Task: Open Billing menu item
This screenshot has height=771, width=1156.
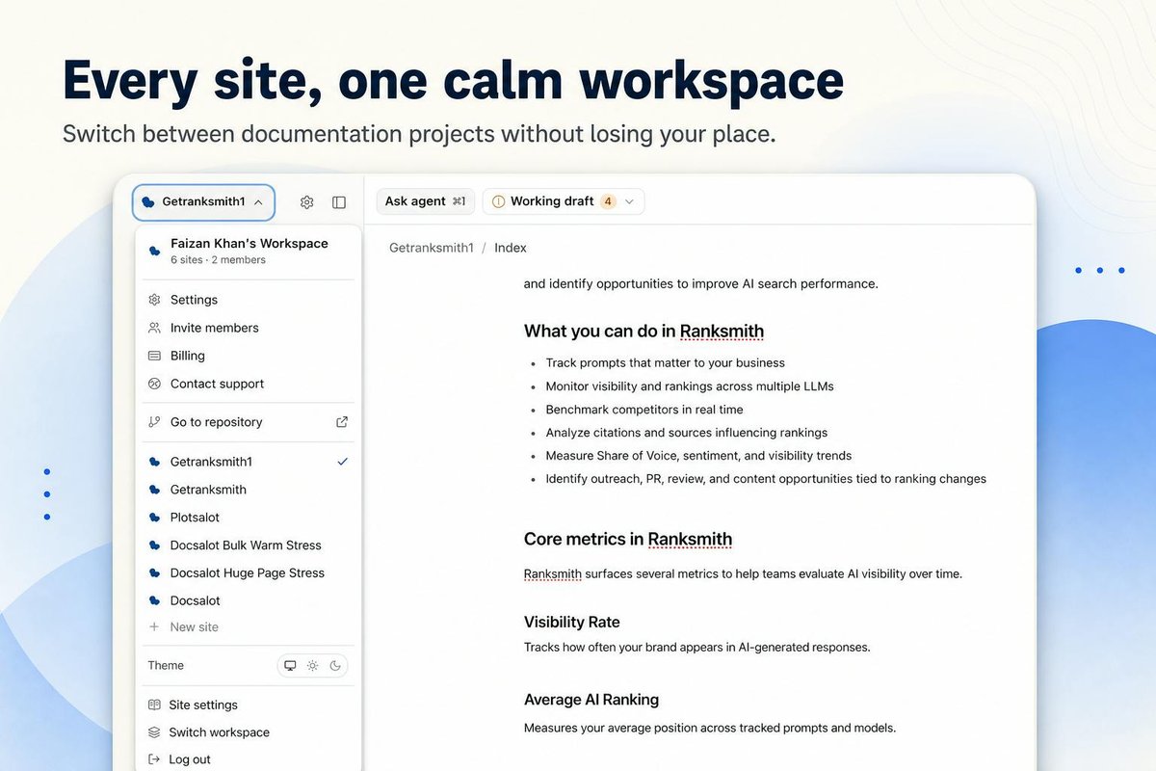Action: (249, 356)
